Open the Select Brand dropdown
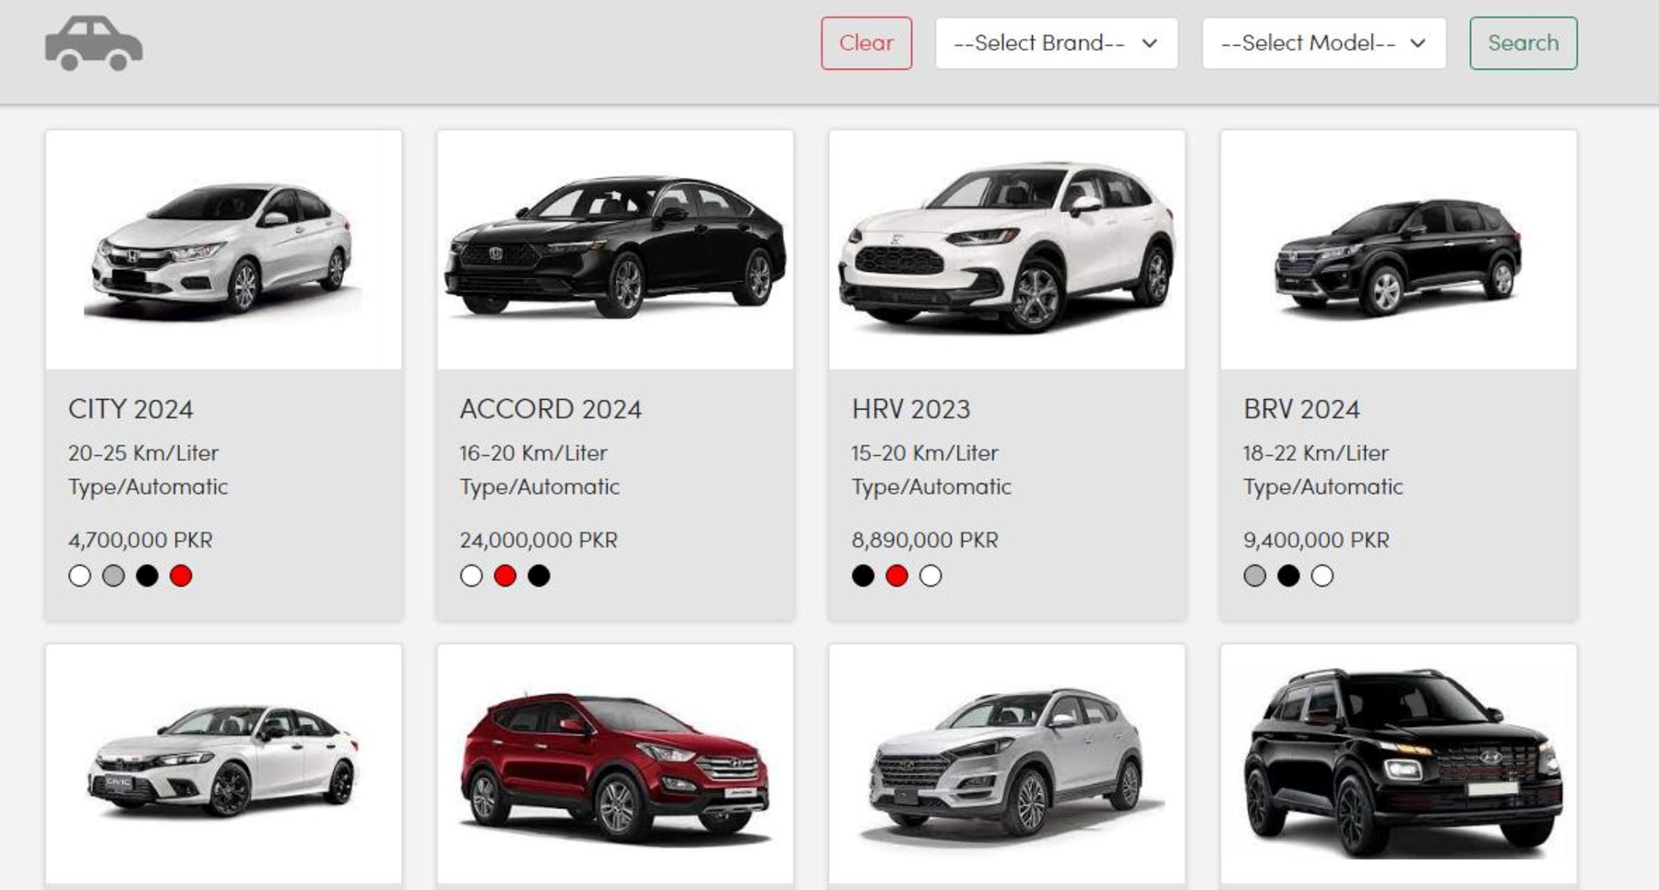 pos(1056,43)
